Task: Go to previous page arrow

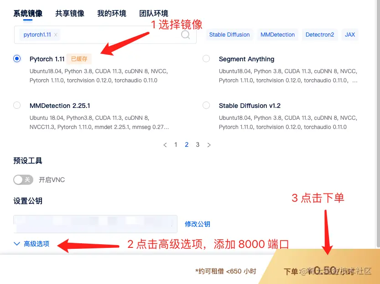Action: (x=165, y=145)
